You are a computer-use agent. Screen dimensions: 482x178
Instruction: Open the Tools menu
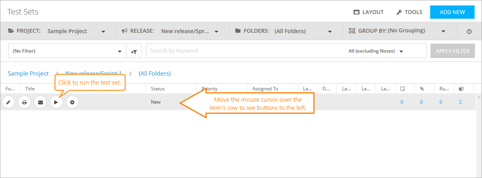click(x=409, y=12)
